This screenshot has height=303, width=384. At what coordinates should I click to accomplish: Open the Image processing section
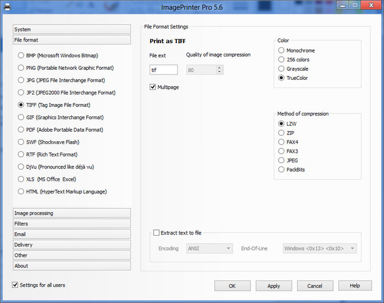point(72,213)
